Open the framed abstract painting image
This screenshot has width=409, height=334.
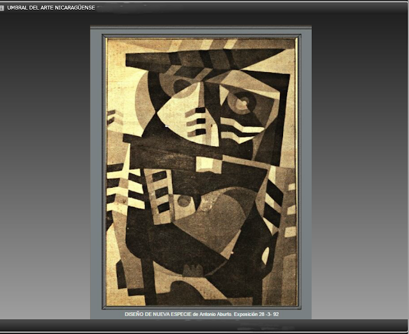[201, 172]
